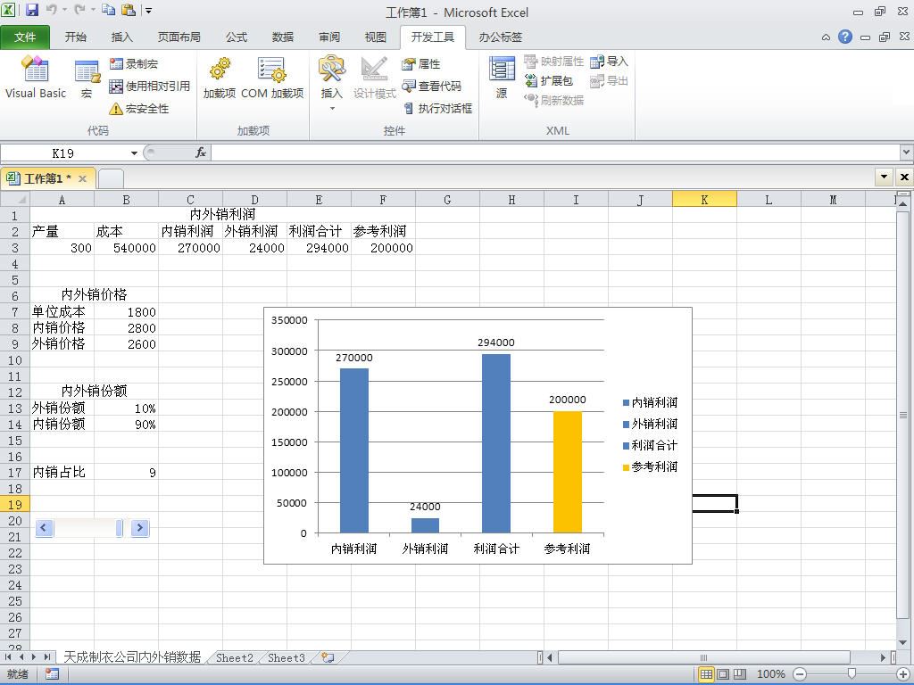Open the 文件 File tab
The width and height of the screenshot is (914, 685).
click(x=25, y=37)
